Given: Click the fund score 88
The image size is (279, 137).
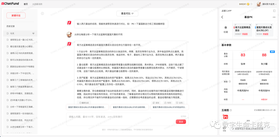Looking at the screenshot, I should pos(264,55).
